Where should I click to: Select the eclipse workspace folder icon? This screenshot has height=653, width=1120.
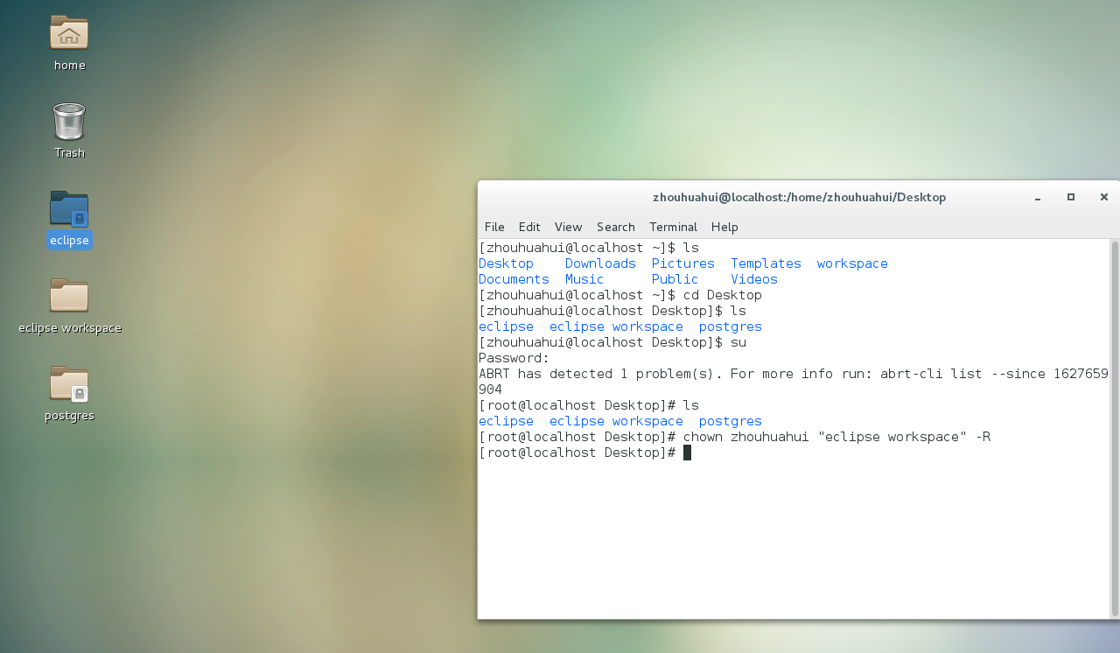[x=69, y=296]
